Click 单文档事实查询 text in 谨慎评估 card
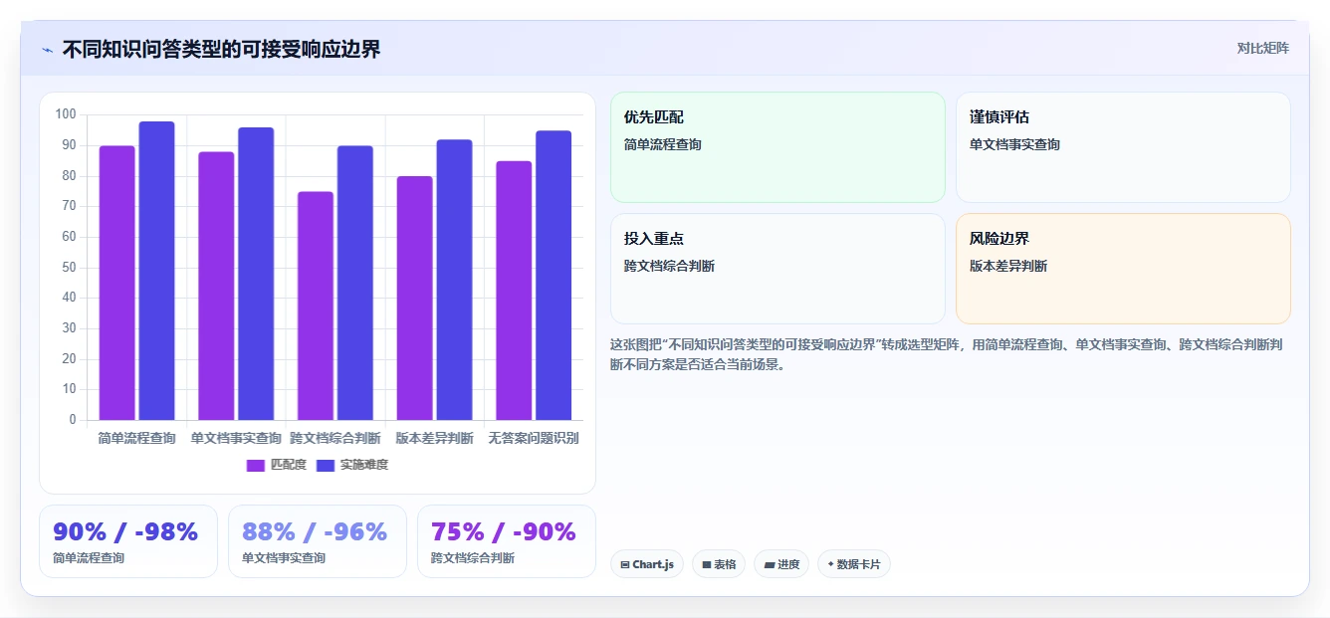This screenshot has height=618, width=1330. (x=1015, y=144)
